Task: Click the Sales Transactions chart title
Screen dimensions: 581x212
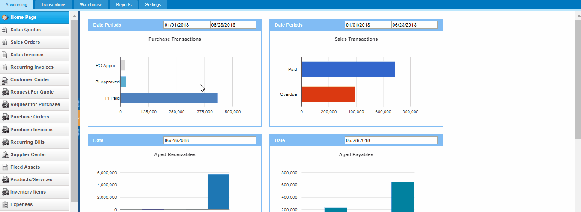Action: (x=356, y=39)
